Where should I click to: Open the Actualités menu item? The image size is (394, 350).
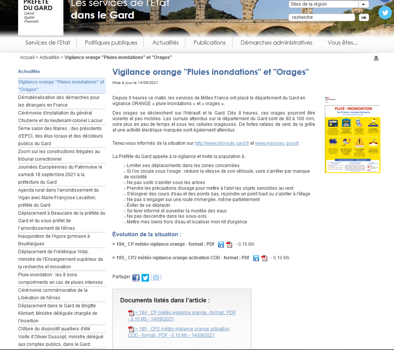tap(165, 43)
